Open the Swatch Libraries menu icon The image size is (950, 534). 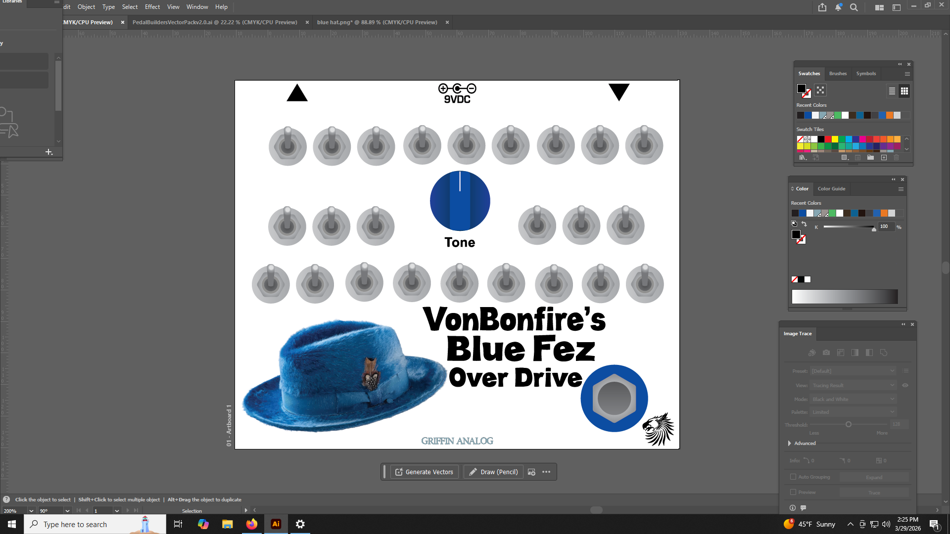tap(803, 158)
